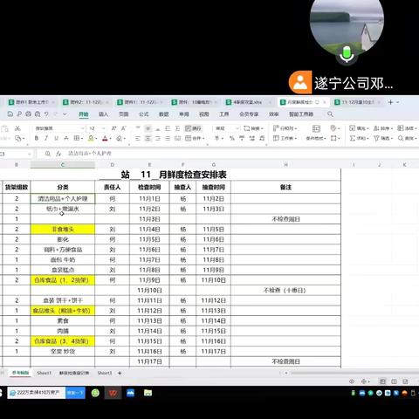Switch to page layout view in the status bar
The height and width of the screenshot is (419, 419).
pyautogui.click(x=394, y=381)
